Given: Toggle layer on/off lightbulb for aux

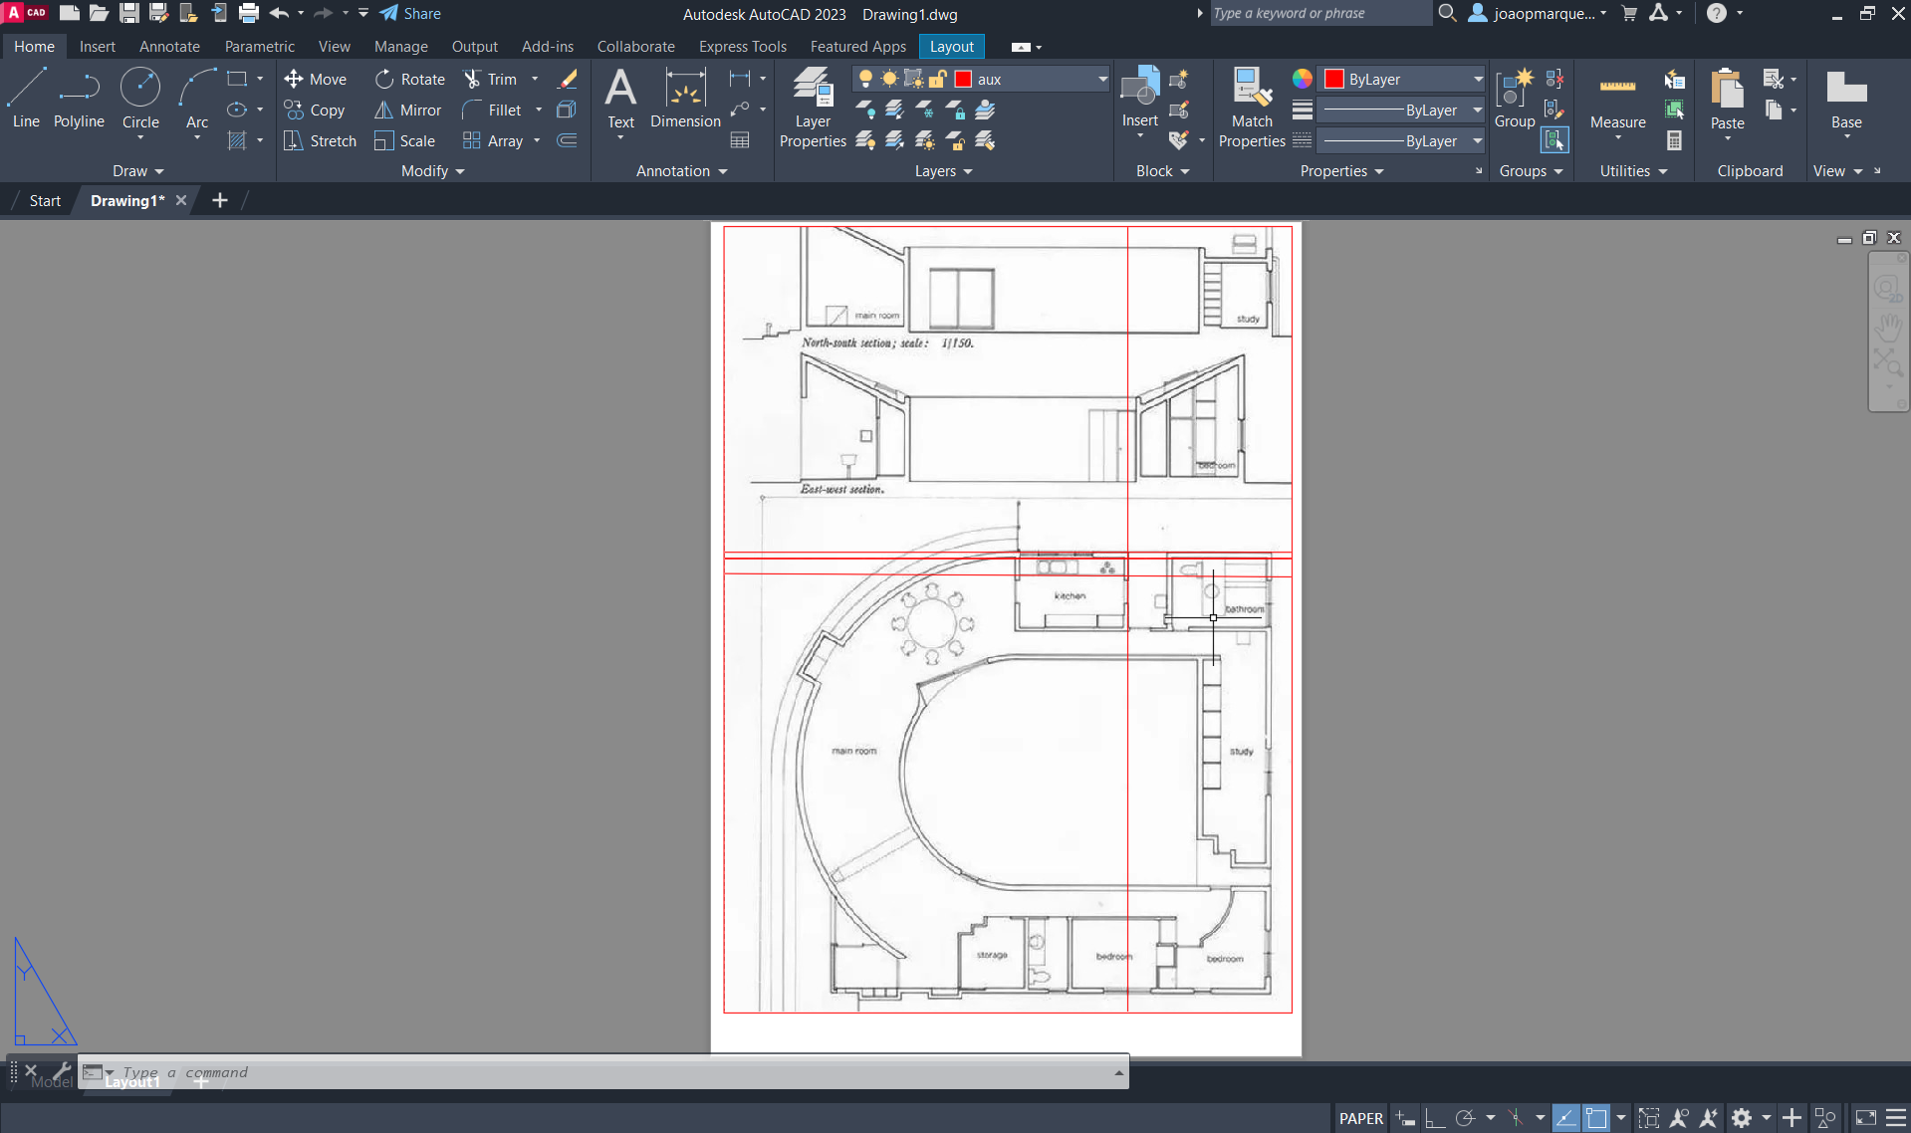Looking at the screenshot, I should (865, 79).
